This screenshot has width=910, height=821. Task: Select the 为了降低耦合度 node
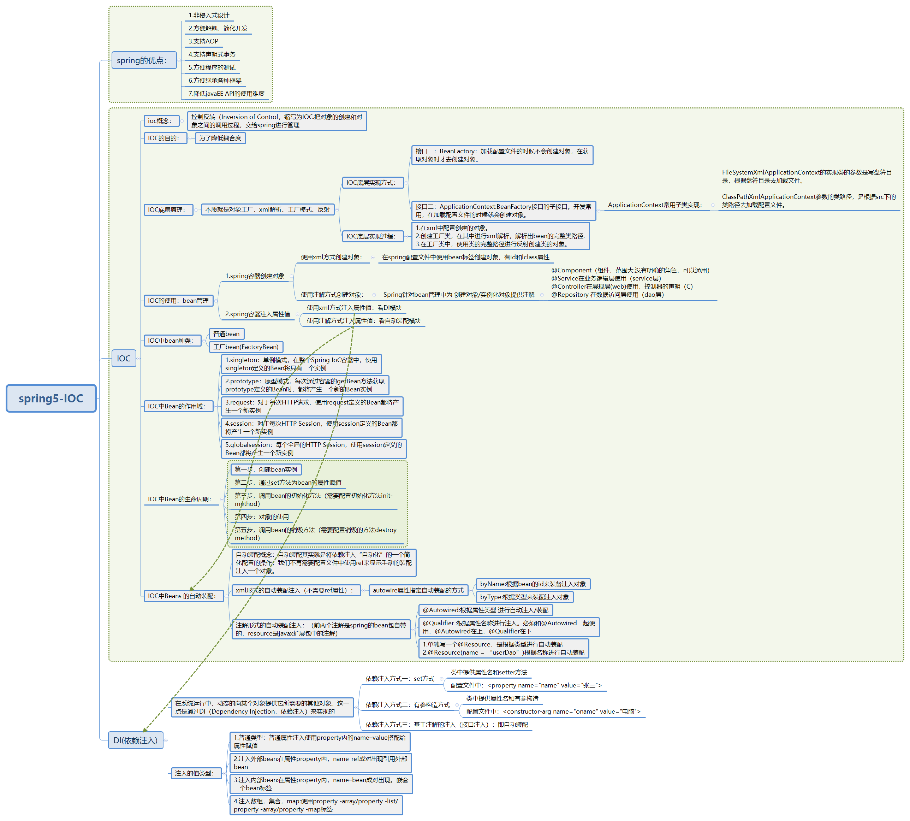point(220,138)
